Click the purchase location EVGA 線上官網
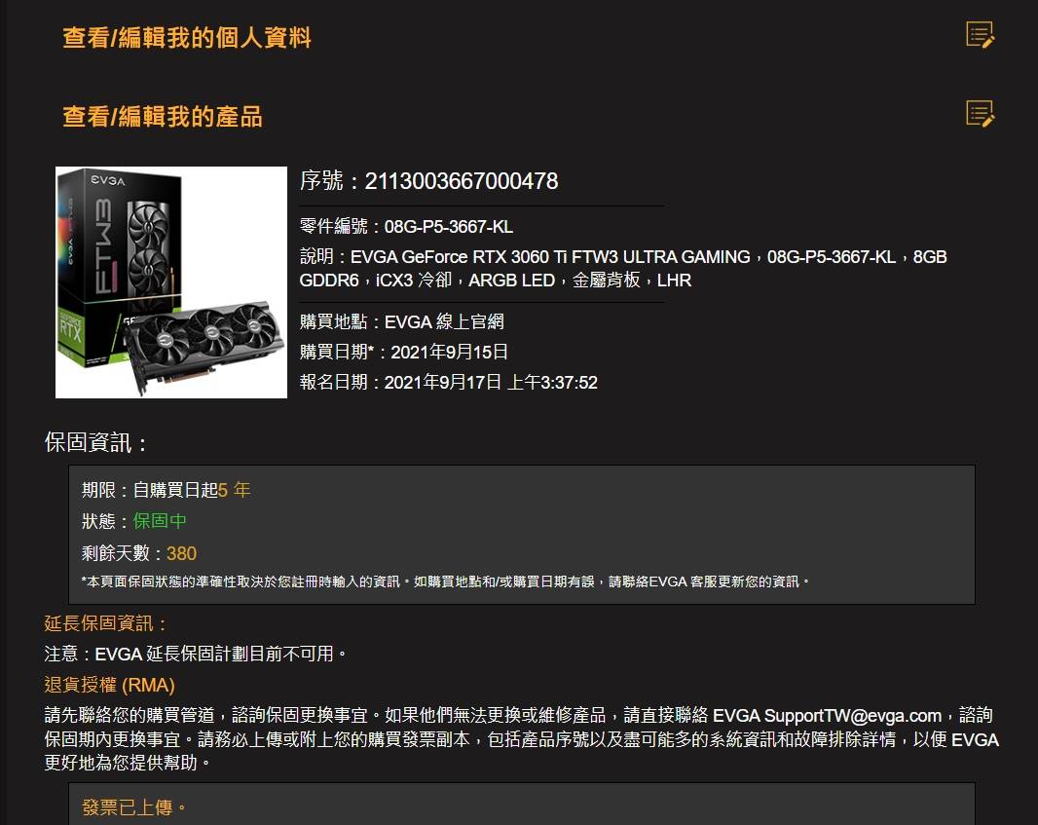This screenshot has height=825, width=1038. (444, 321)
